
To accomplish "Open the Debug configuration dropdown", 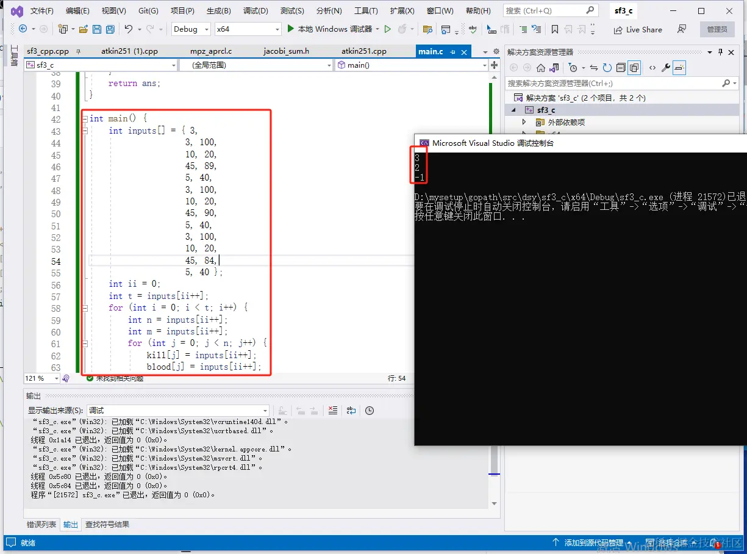I will (190, 29).
